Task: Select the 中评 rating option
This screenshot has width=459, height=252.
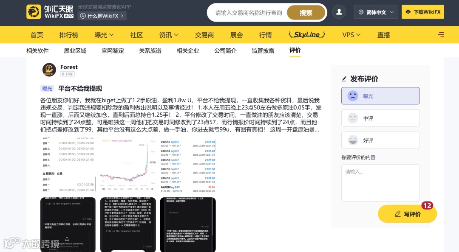Action: (380, 118)
